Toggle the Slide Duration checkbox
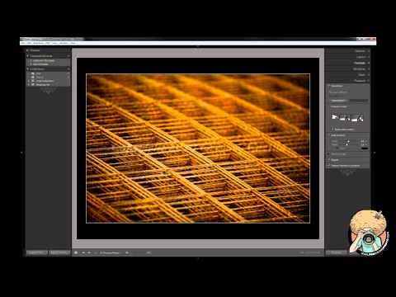Viewport: 396px width, 297px height. (329, 135)
